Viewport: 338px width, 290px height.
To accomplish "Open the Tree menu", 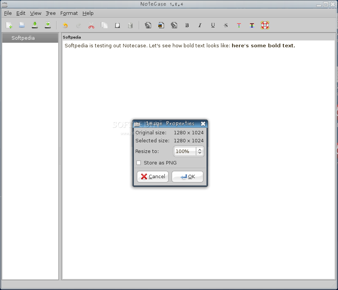I will point(50,13).
